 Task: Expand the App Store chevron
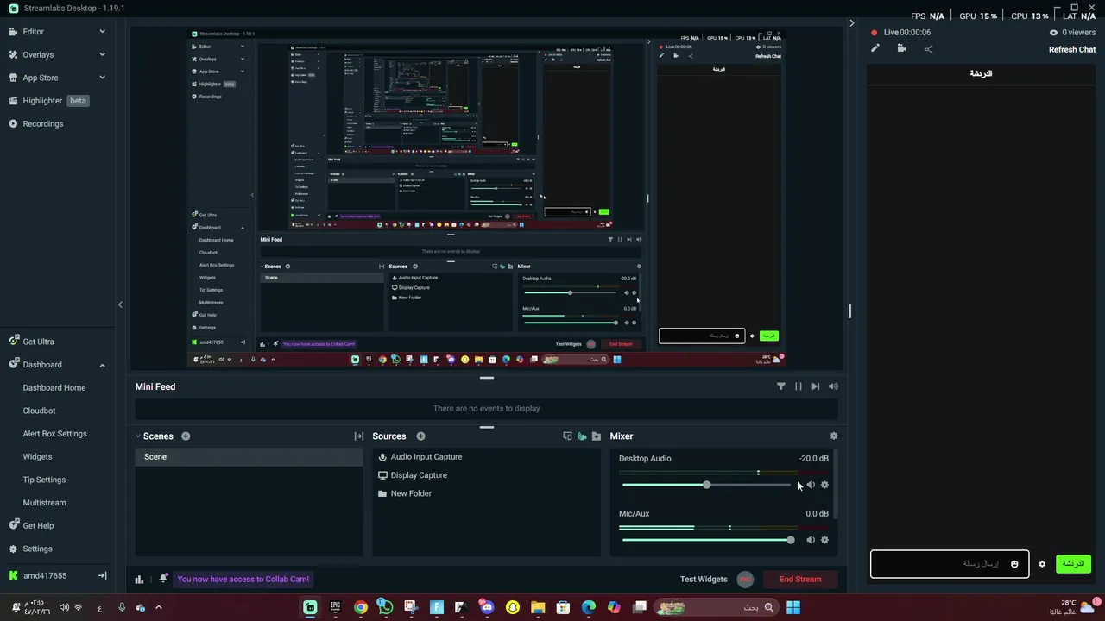(x=102, y=78)
